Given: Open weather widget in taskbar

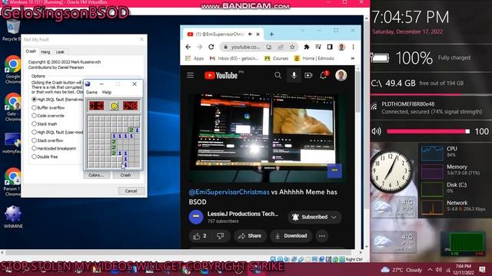Looking at the screenshot, I should [401, 270].
